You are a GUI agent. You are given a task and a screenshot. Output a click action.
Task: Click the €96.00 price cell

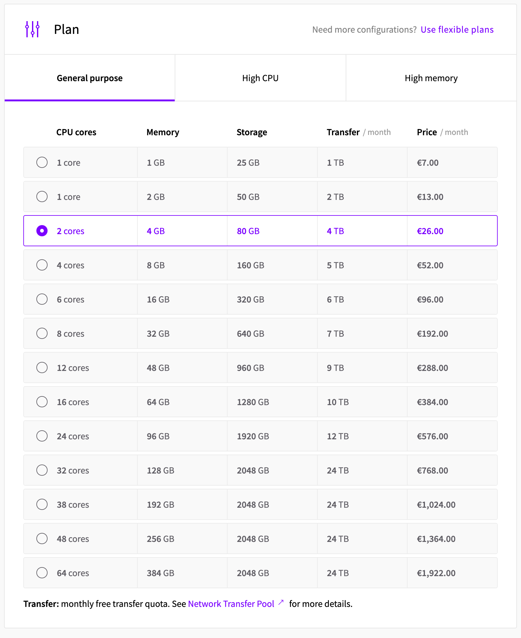[452, 299]
